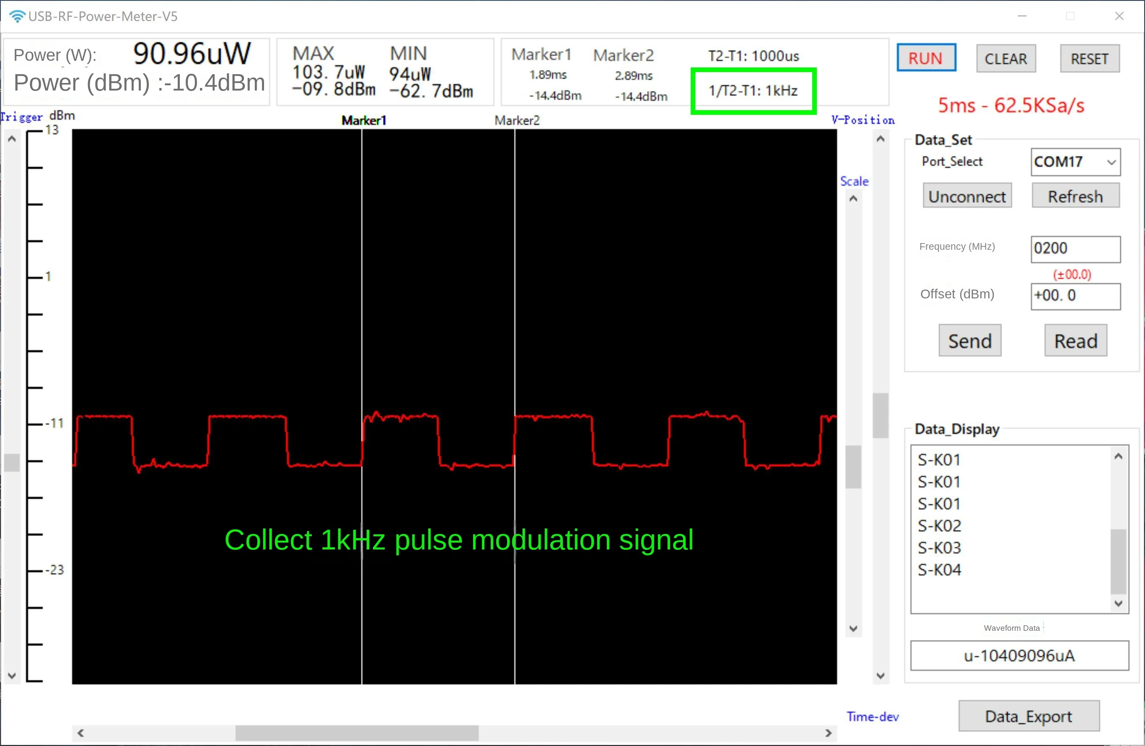Click the Data_Export button
This screenshot has width=1145, height=746.
(x=1028, y=716)
